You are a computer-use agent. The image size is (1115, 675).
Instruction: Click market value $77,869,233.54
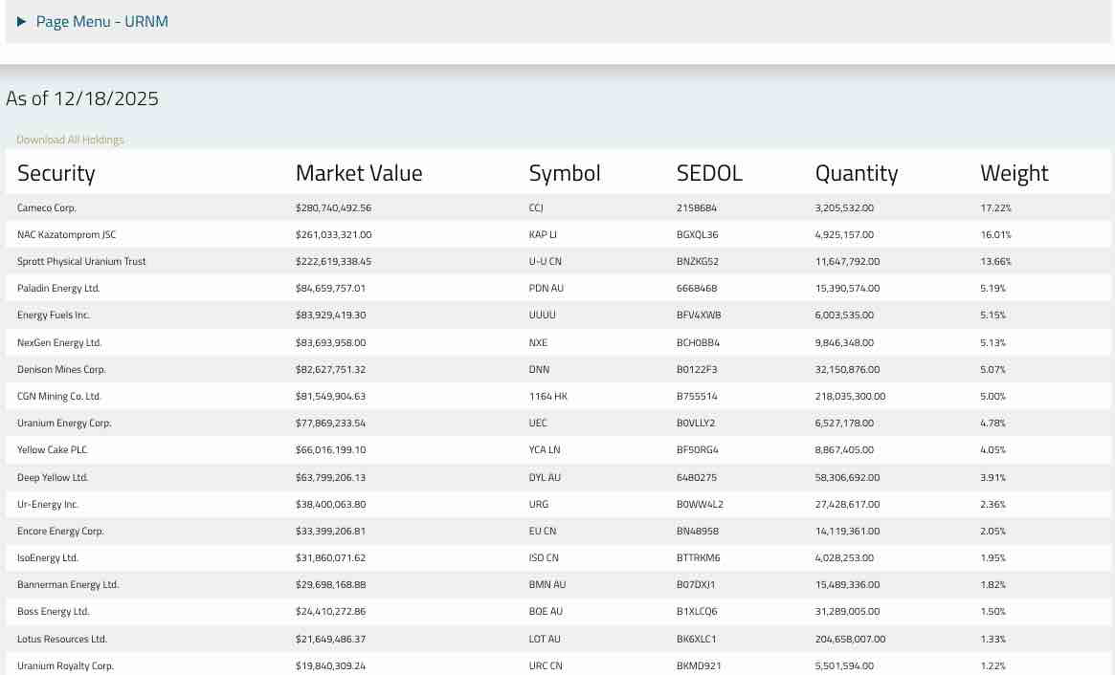tap(330, 423)
